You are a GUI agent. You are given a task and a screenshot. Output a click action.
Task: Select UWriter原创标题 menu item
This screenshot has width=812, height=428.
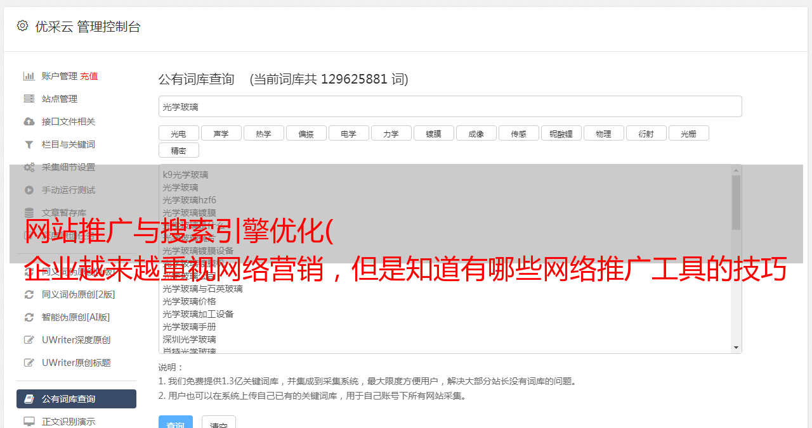pos(76,363)
